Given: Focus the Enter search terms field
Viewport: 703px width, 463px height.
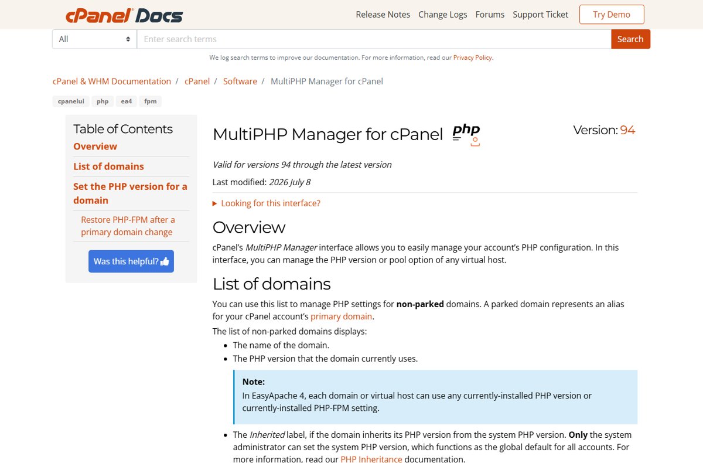Looking at the screenshot, I should pos(374,39).
